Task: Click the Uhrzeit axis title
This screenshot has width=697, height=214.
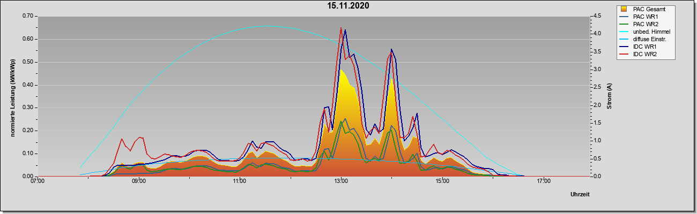Action: 580,195
